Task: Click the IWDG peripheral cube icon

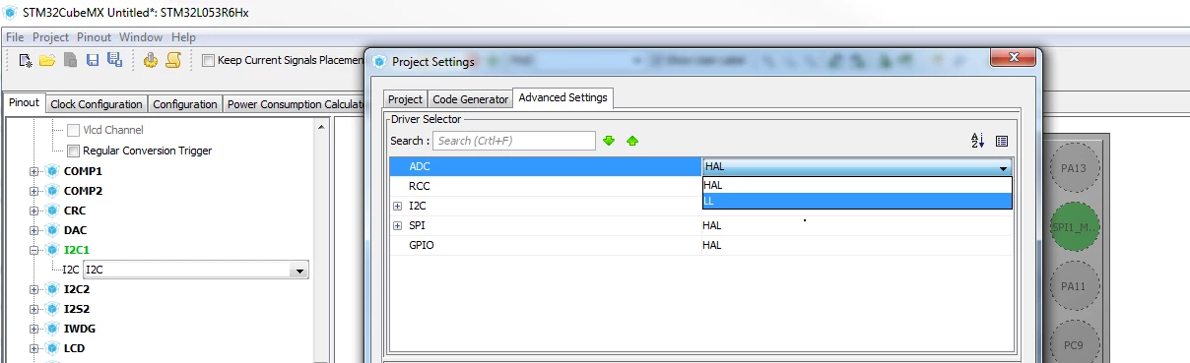Action: (52, 329)
